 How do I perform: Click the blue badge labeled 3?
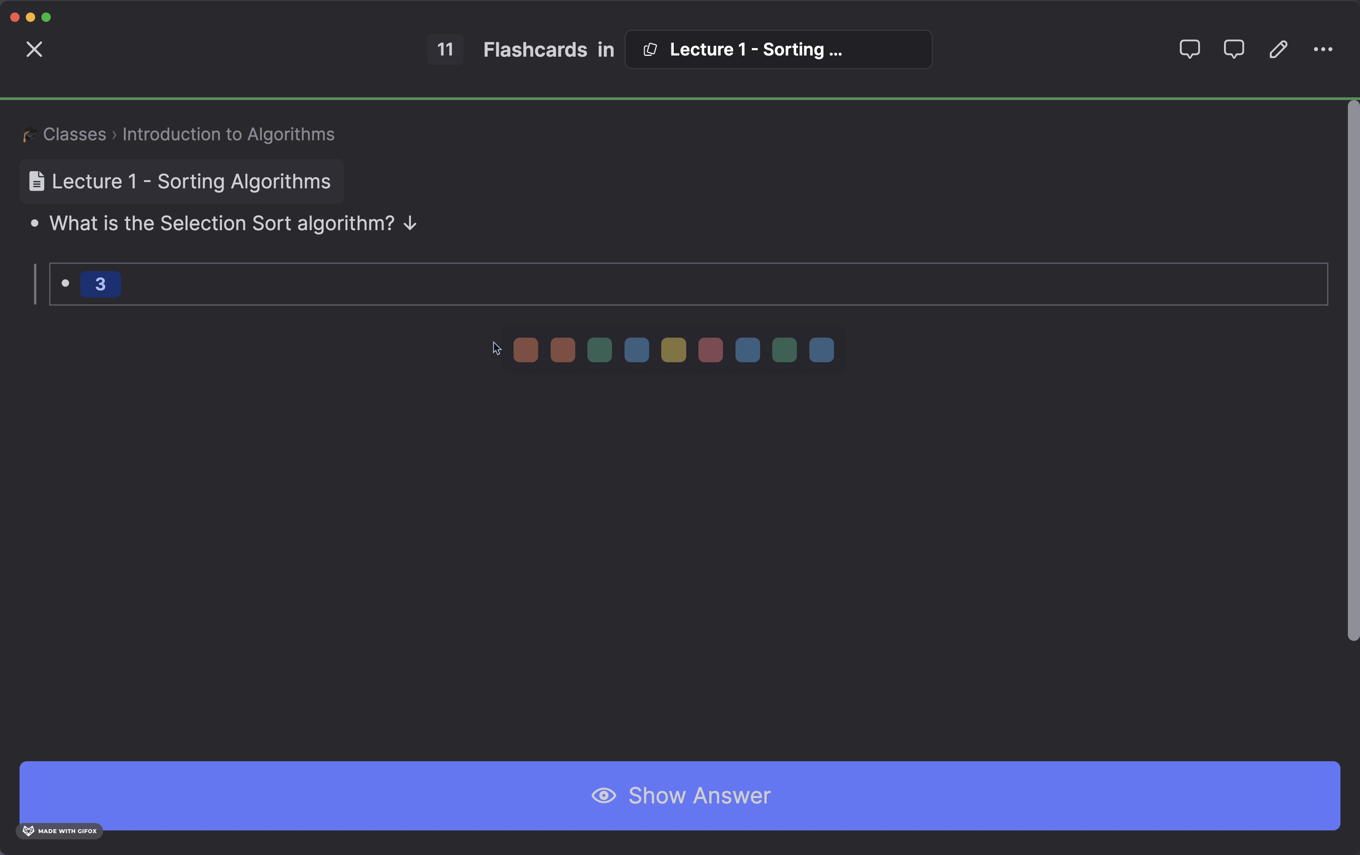click(100, 284)
